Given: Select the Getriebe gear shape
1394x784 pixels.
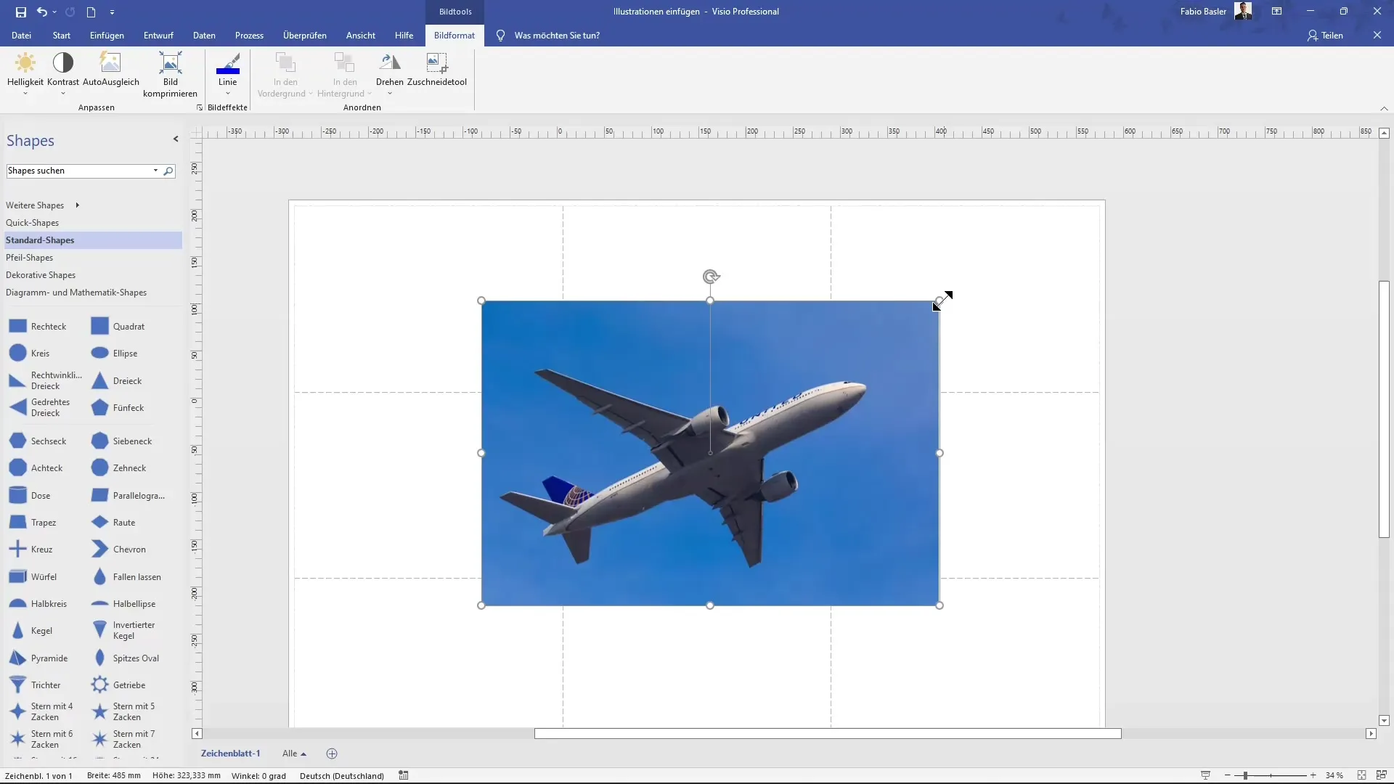Looking at the screenshot, I should click(x=119, y=685).
